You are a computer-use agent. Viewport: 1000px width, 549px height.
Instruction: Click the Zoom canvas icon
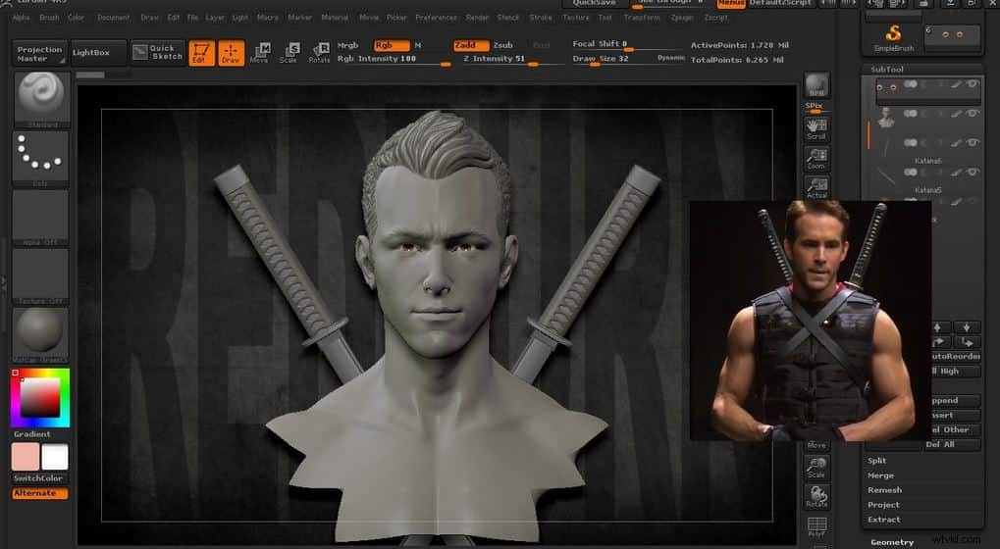point(816,159)
